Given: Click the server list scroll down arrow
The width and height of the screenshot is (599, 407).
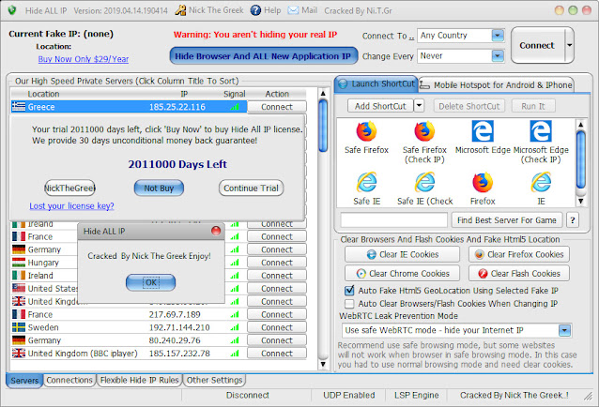Looking at the screenshot, I should click(323, 364).
